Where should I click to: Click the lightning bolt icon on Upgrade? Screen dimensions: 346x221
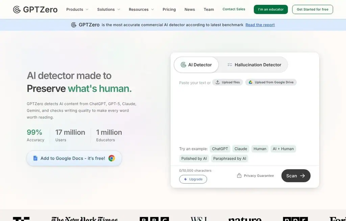tap(186, 179)
